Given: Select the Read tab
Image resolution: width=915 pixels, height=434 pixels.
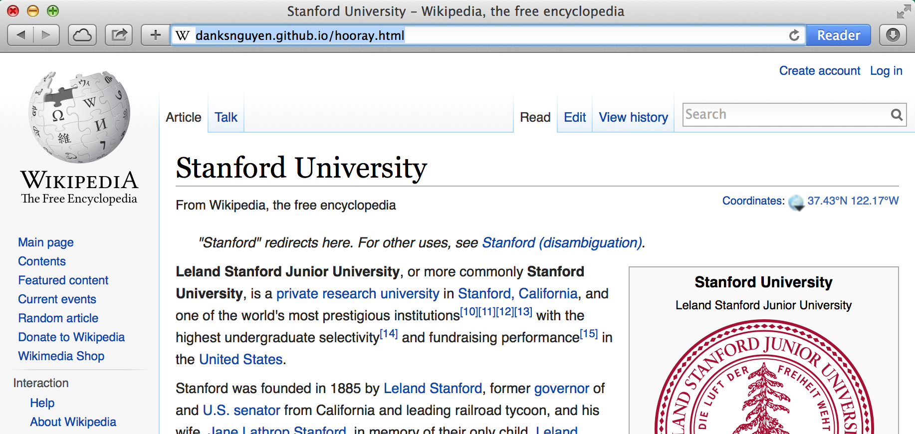Looking at the screenshot, I should pos(535,117).
